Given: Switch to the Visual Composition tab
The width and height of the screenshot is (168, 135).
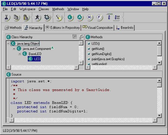Looking at the screenshot, I should pyautogui.click(x=98, y=28).
